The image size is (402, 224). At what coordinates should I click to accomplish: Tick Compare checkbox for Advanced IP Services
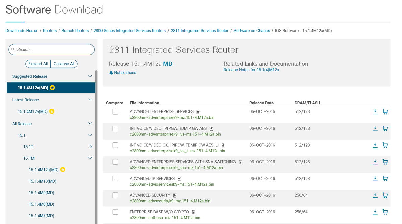click(x=115, y=179)
